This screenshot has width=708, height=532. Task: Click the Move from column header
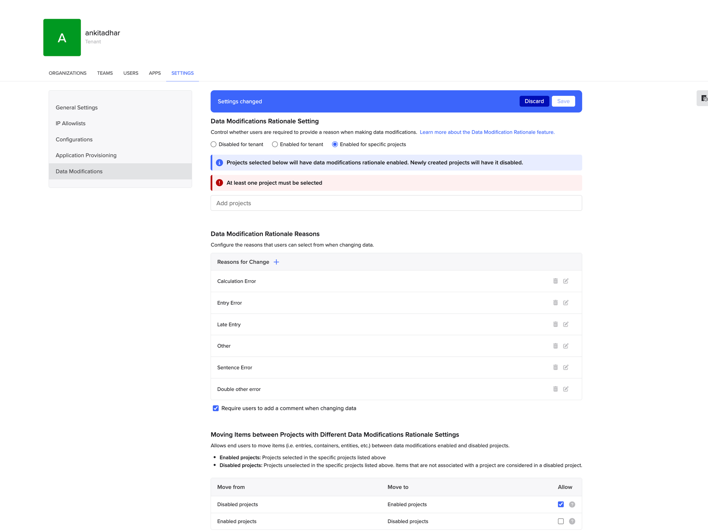231,487
